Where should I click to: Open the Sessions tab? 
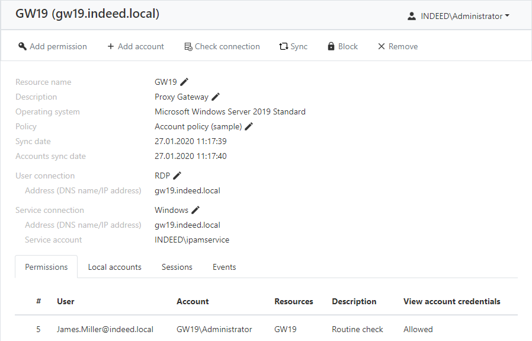coord(177,267)
